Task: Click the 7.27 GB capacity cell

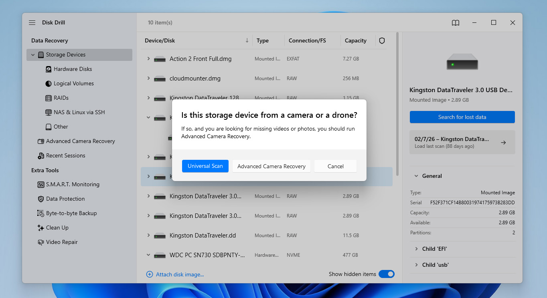Action: click(351, 59)
